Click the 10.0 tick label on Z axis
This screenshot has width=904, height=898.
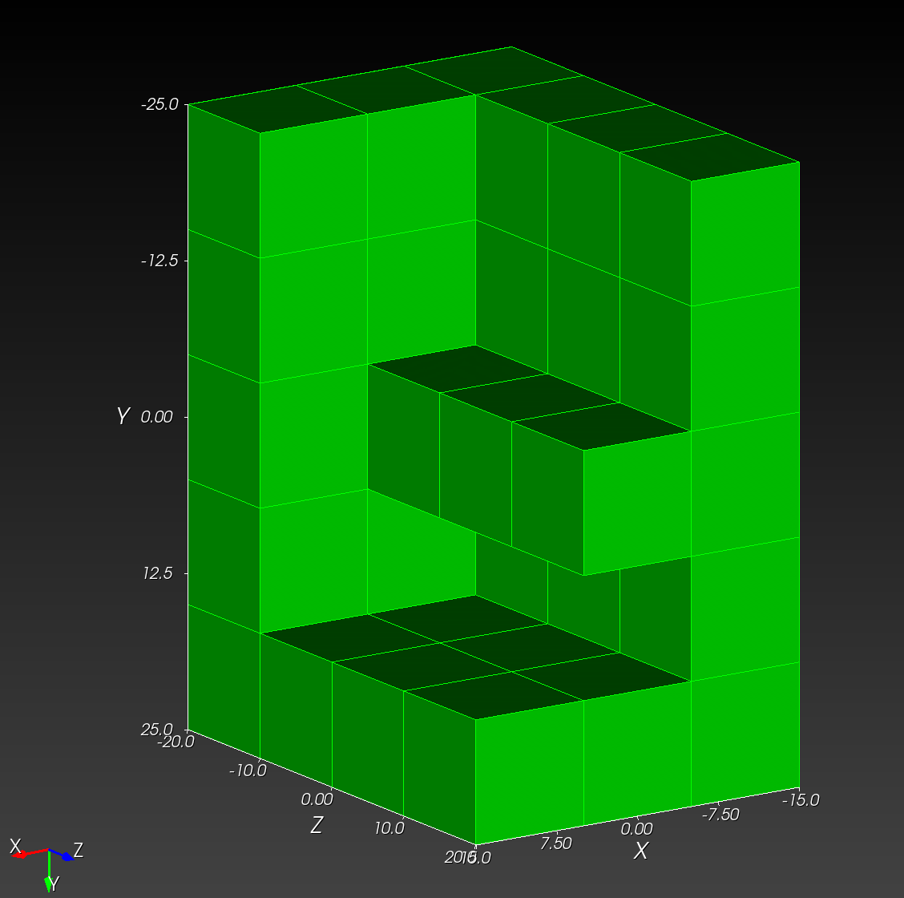tap(389, 828)
